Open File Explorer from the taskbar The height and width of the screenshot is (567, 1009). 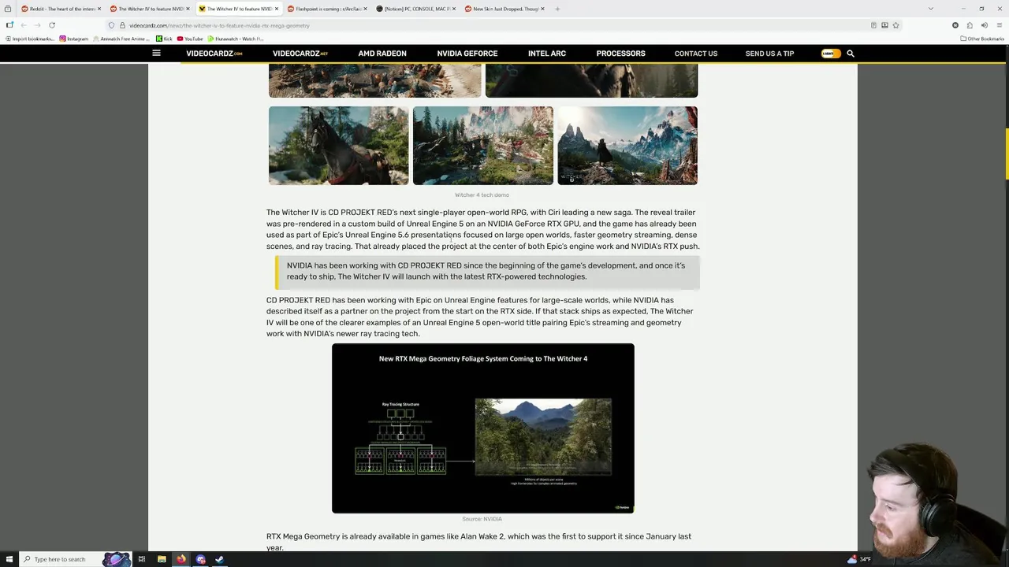[x=162, y=559]
